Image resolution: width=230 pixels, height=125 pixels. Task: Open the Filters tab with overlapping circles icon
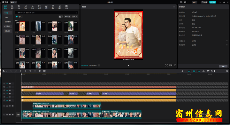tap(53, 7)
